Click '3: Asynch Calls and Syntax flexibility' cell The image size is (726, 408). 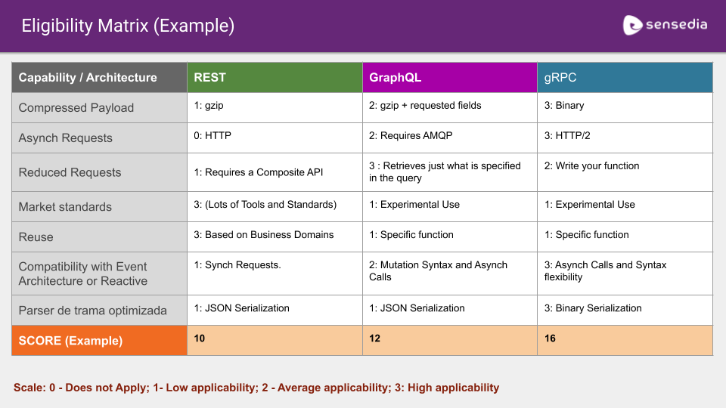tap(625, 274)
